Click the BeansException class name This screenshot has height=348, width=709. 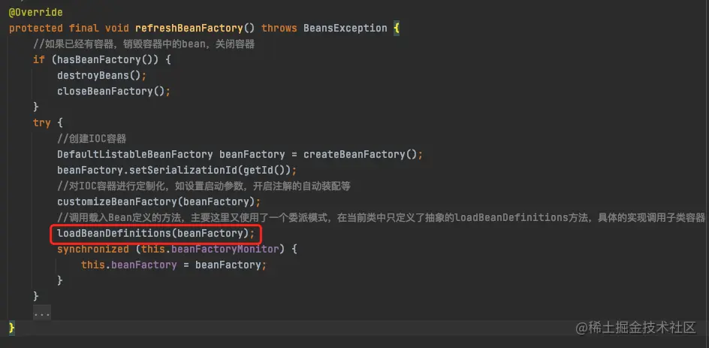click(x=345, y=28)
